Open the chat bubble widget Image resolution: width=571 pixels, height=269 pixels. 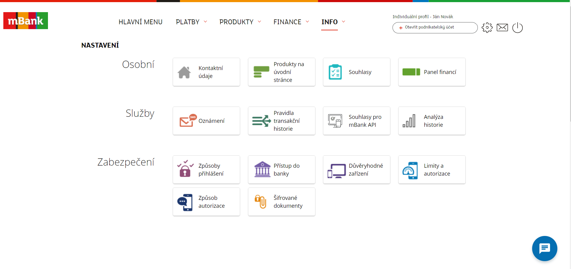pos(544,248)
